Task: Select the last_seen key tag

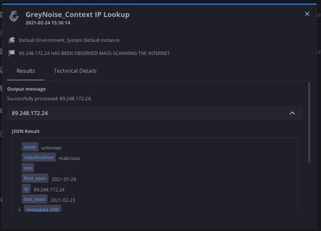Action: coord(35,199)
